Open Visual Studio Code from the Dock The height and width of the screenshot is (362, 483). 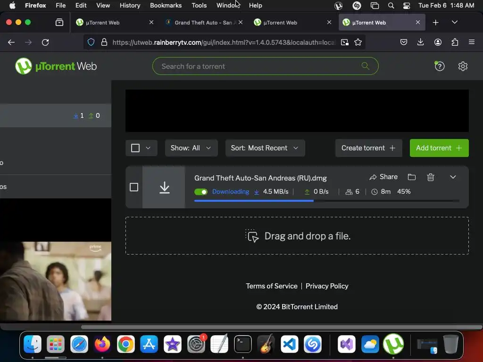289,344
